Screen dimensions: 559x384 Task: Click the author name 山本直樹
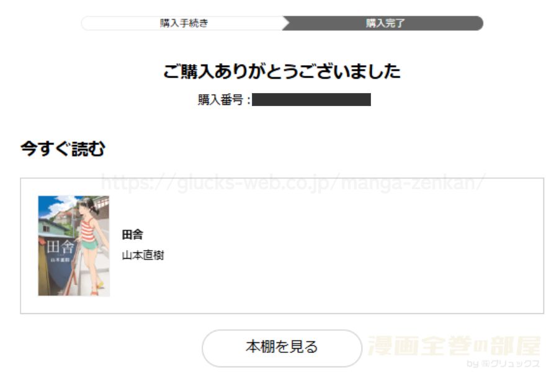pos(143,256)
